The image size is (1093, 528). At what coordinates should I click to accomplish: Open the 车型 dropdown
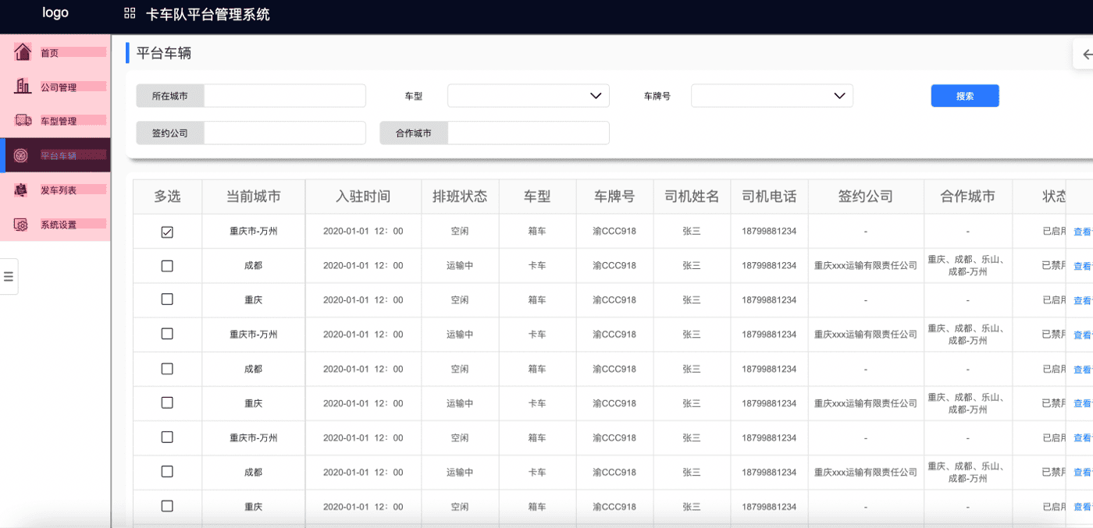528,96
